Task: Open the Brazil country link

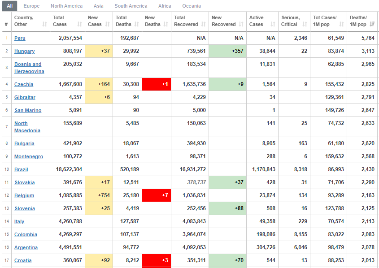Action: point(21,169)
